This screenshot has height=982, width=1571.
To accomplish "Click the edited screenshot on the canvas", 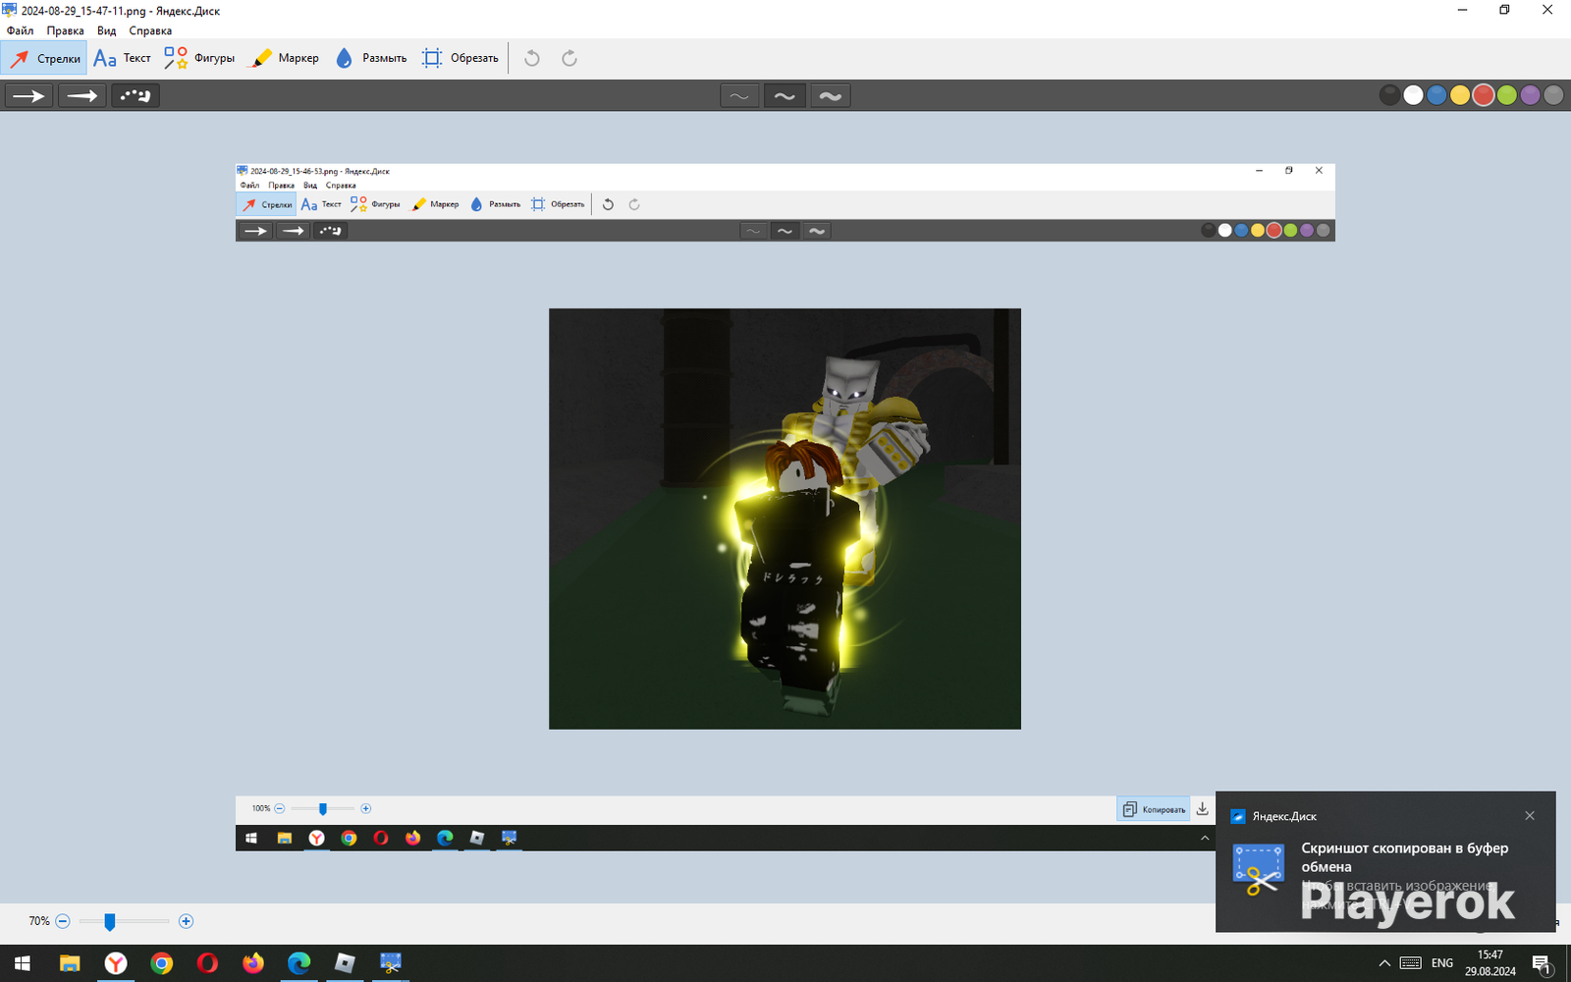I will coord(785,507).
